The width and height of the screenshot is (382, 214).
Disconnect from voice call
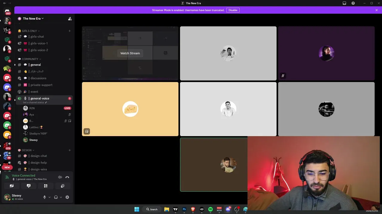(x=67, y=177)
